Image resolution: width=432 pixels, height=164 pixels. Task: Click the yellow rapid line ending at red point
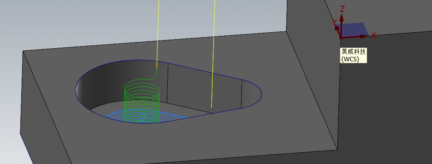coord(213,54)
